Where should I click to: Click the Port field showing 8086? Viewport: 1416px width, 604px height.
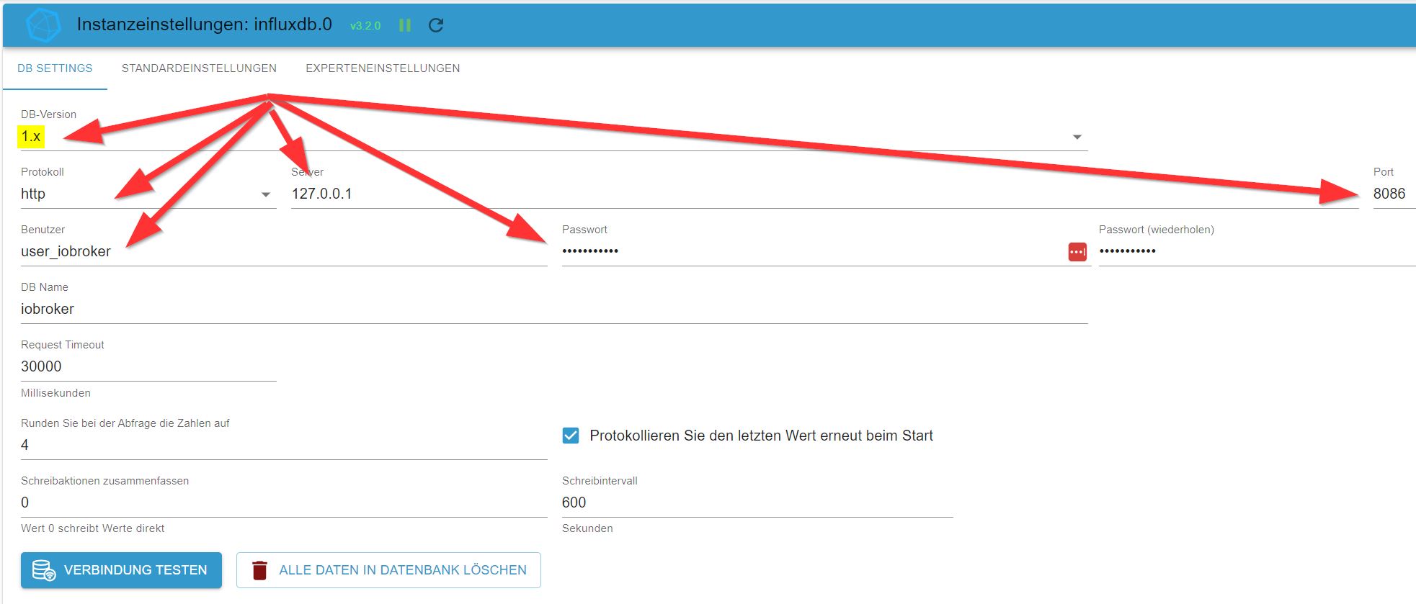click(1394, 194)
